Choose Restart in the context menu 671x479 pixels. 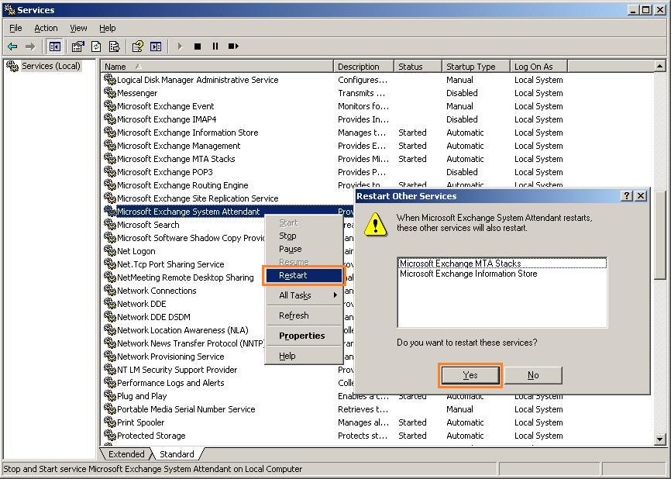pyautogui.click(x=294, y=275)
